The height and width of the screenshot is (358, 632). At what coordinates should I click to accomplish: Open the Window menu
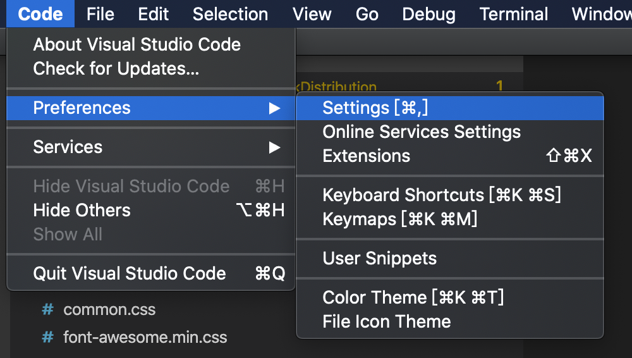tap(602, 14)
